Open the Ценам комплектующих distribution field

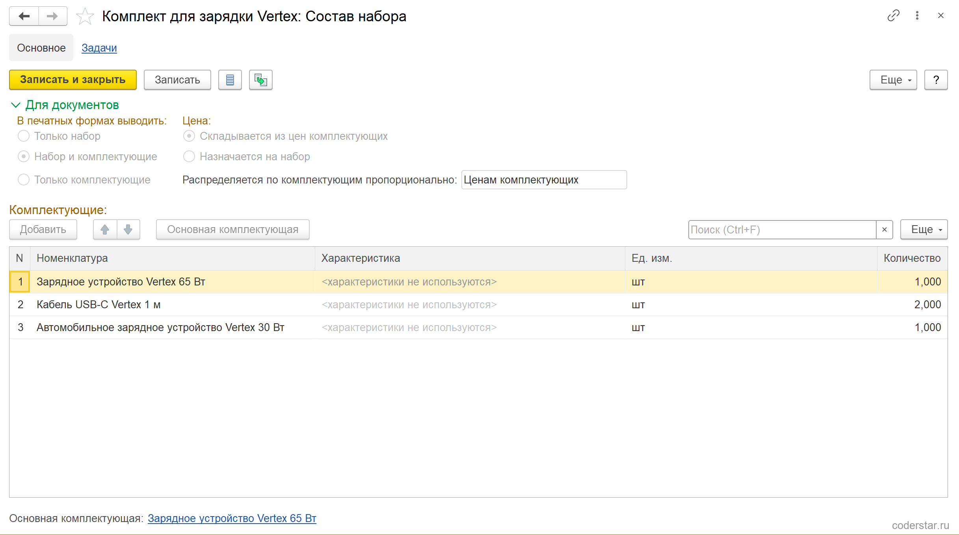pyautogui.click(x=544, y=180)
